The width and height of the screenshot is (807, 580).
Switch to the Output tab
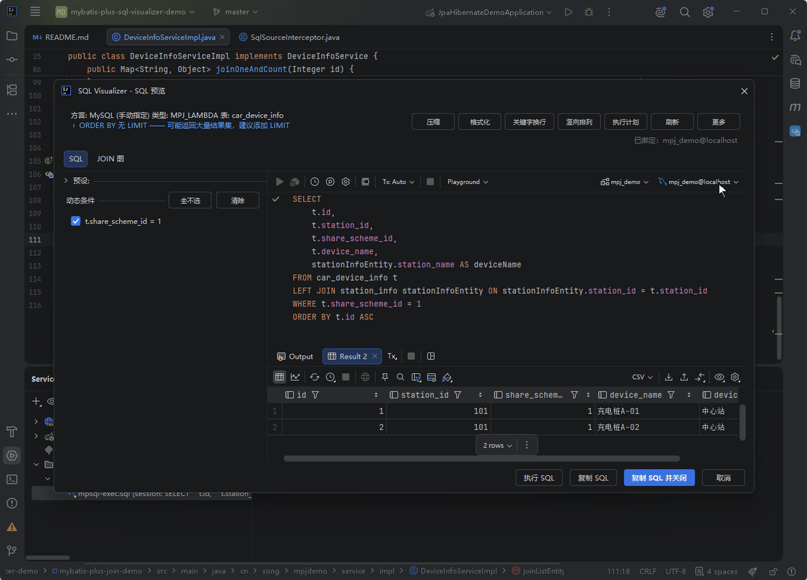point(295,356)
